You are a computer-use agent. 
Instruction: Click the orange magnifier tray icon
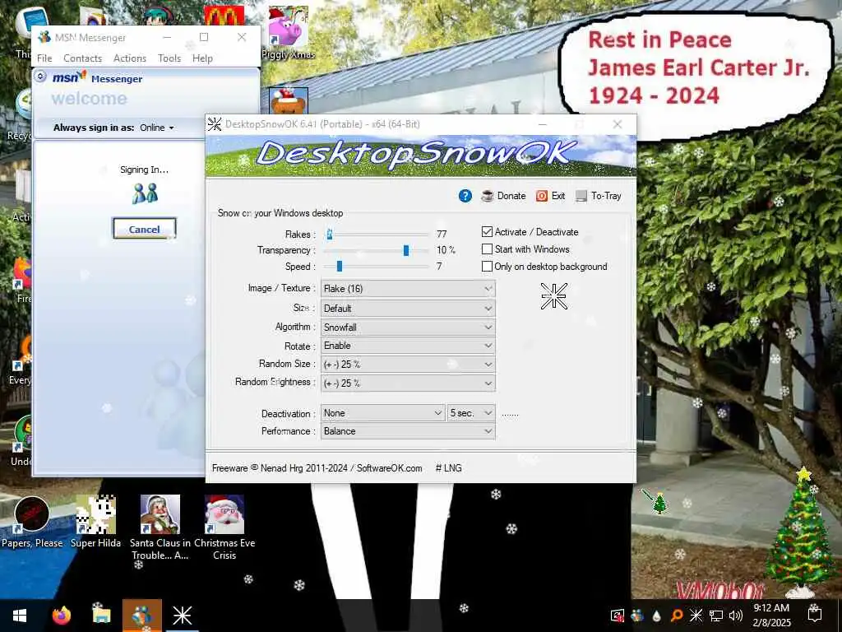677,616
